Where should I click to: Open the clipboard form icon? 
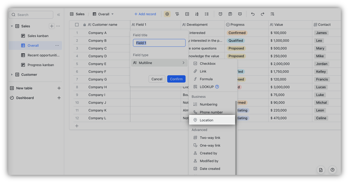[230, 14]
